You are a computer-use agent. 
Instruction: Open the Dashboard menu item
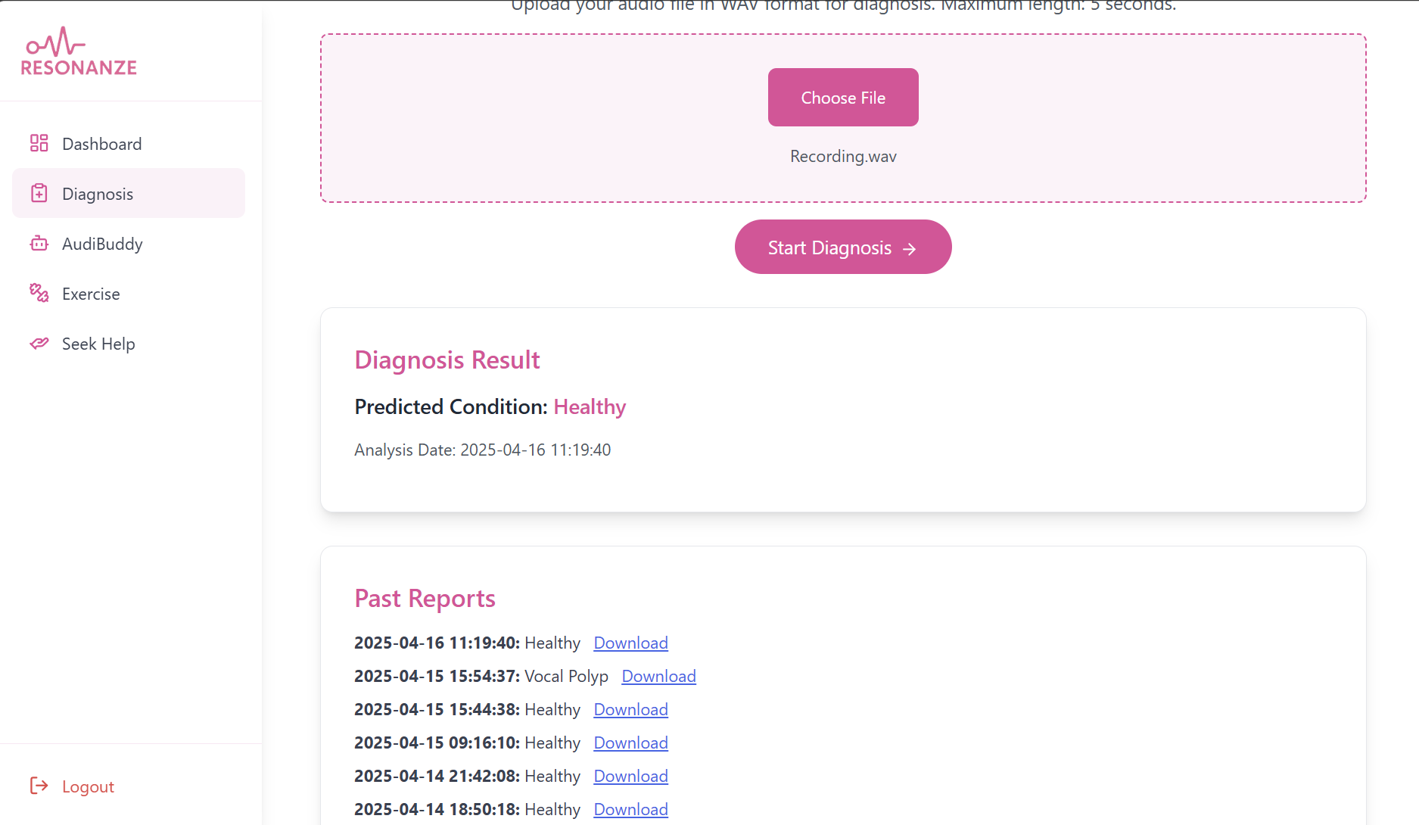129,144
